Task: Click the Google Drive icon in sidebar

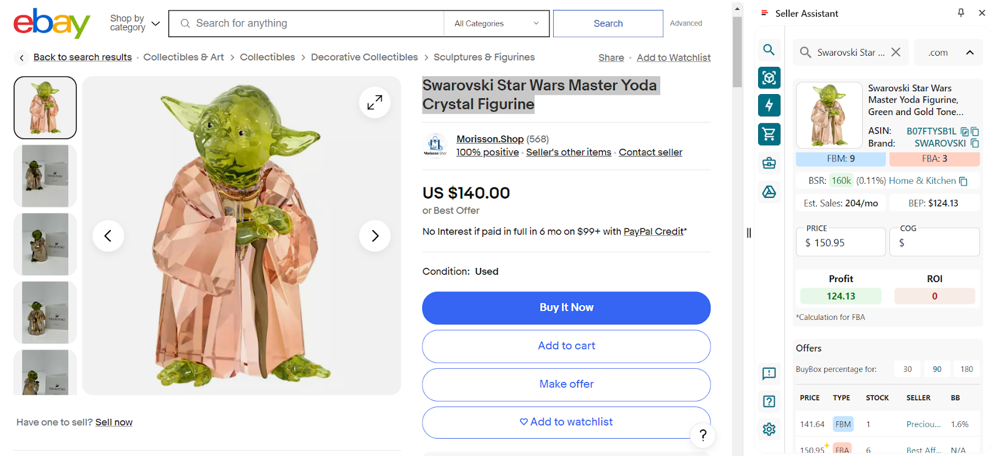Action: point(769,192)
